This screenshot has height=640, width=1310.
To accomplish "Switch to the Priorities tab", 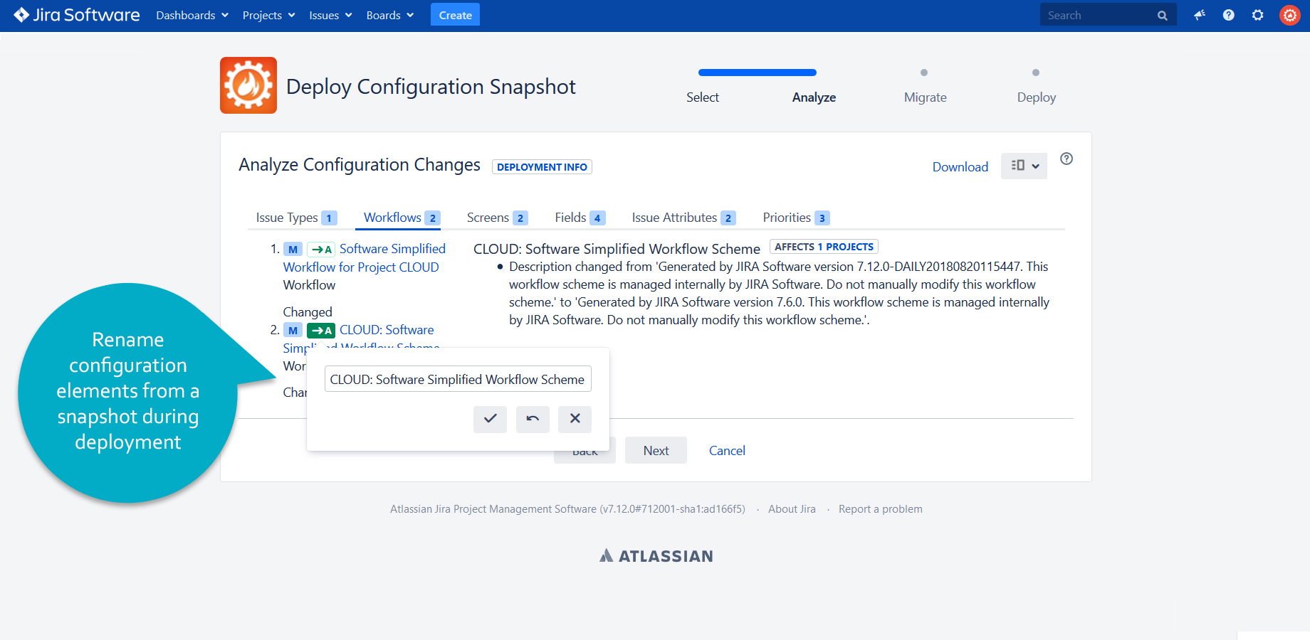I will (796, 218).
